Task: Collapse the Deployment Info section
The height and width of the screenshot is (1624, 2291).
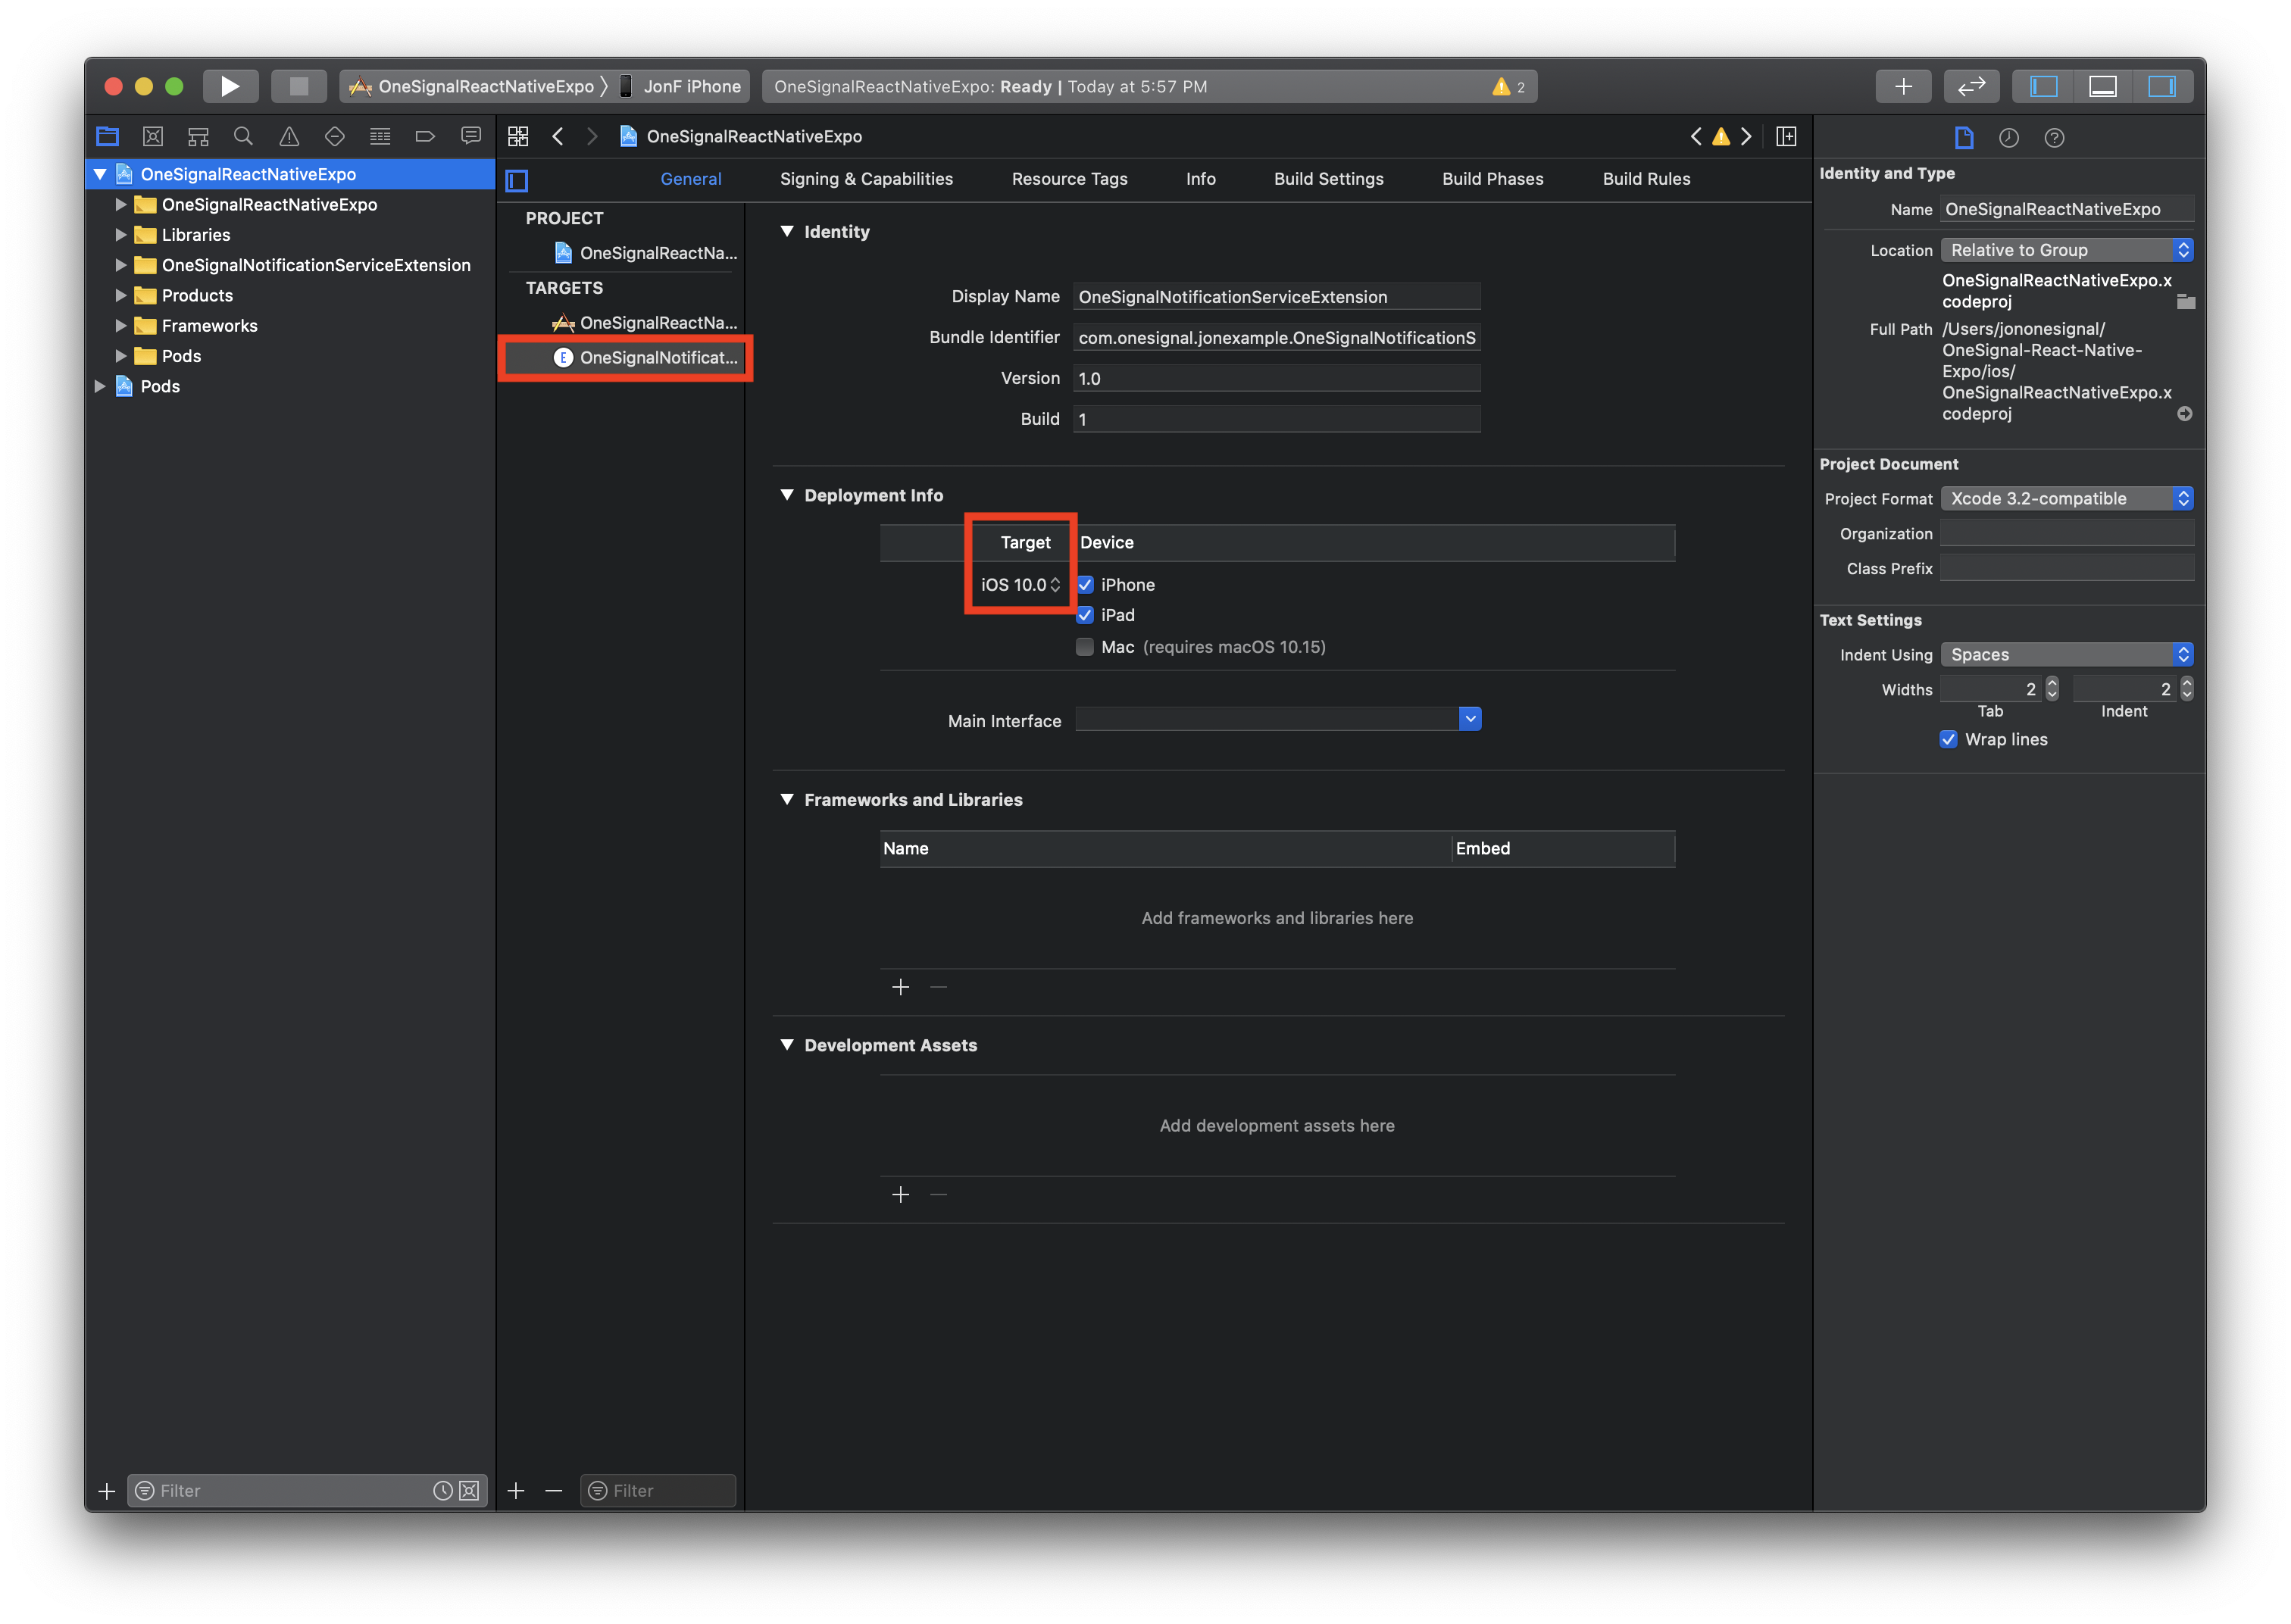Action: pos(787,495)
